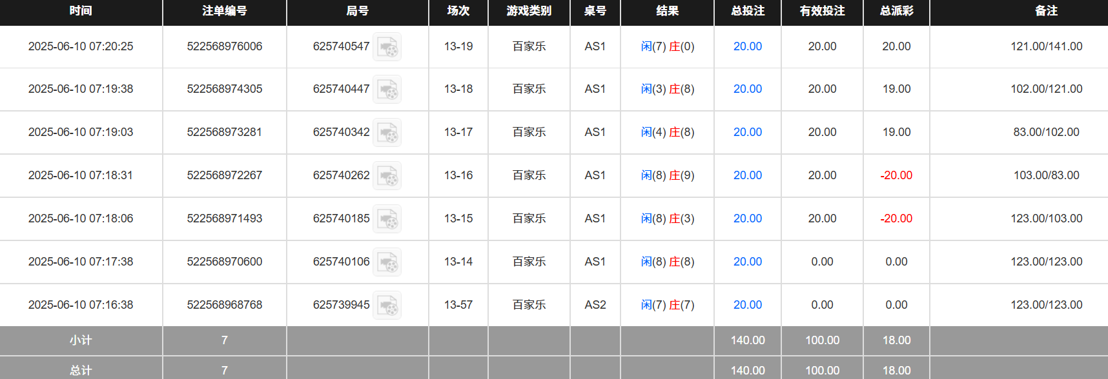Screen dimensions: 1108x379
Task: Click the video icon beside round 625740342
Action: pos(387,132)
